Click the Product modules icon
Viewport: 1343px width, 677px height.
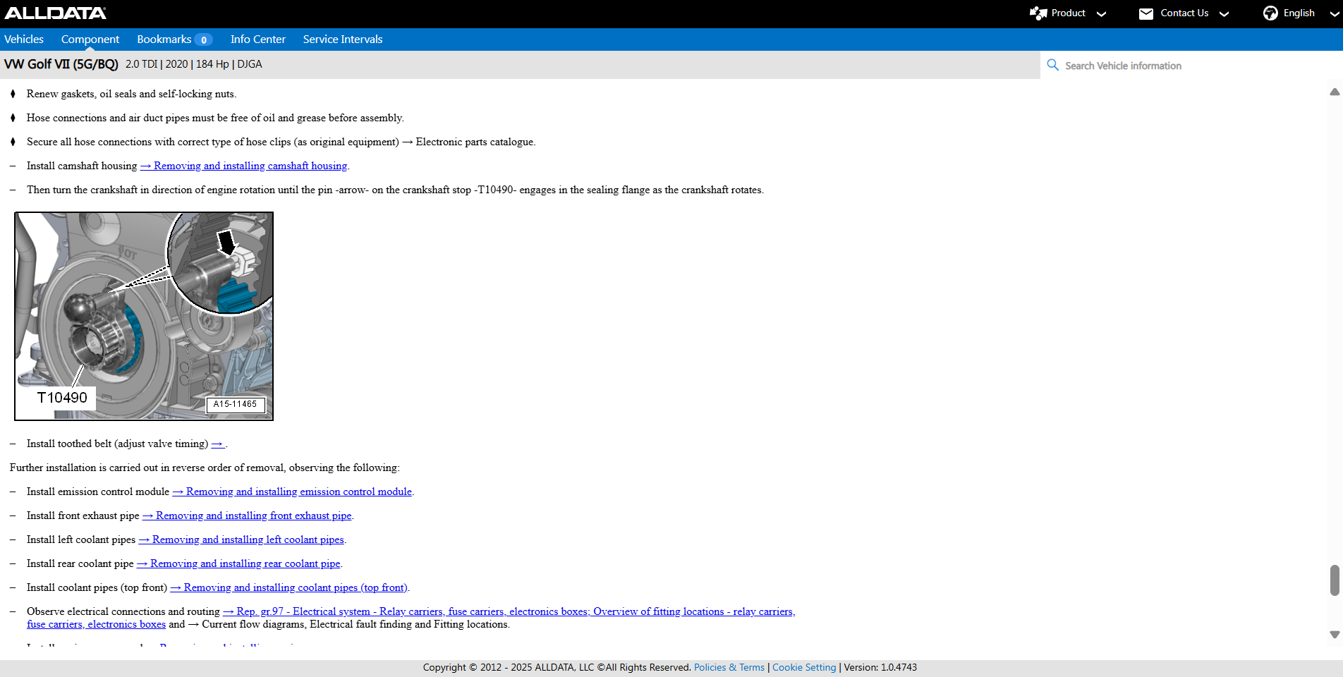click(1038, 13)
